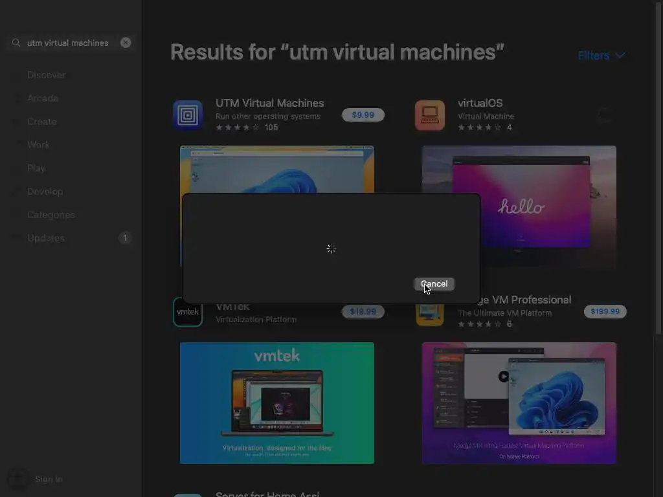Click the Sign In account button
This screenshot has width=663, height=497.
tap(49, 480)
